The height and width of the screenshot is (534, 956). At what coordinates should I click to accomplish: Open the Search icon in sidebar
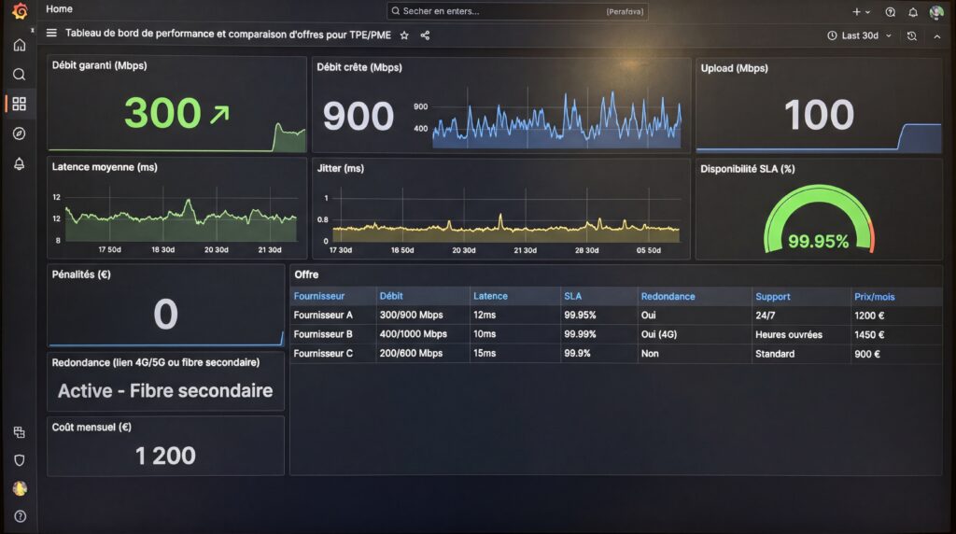(20, 75)
